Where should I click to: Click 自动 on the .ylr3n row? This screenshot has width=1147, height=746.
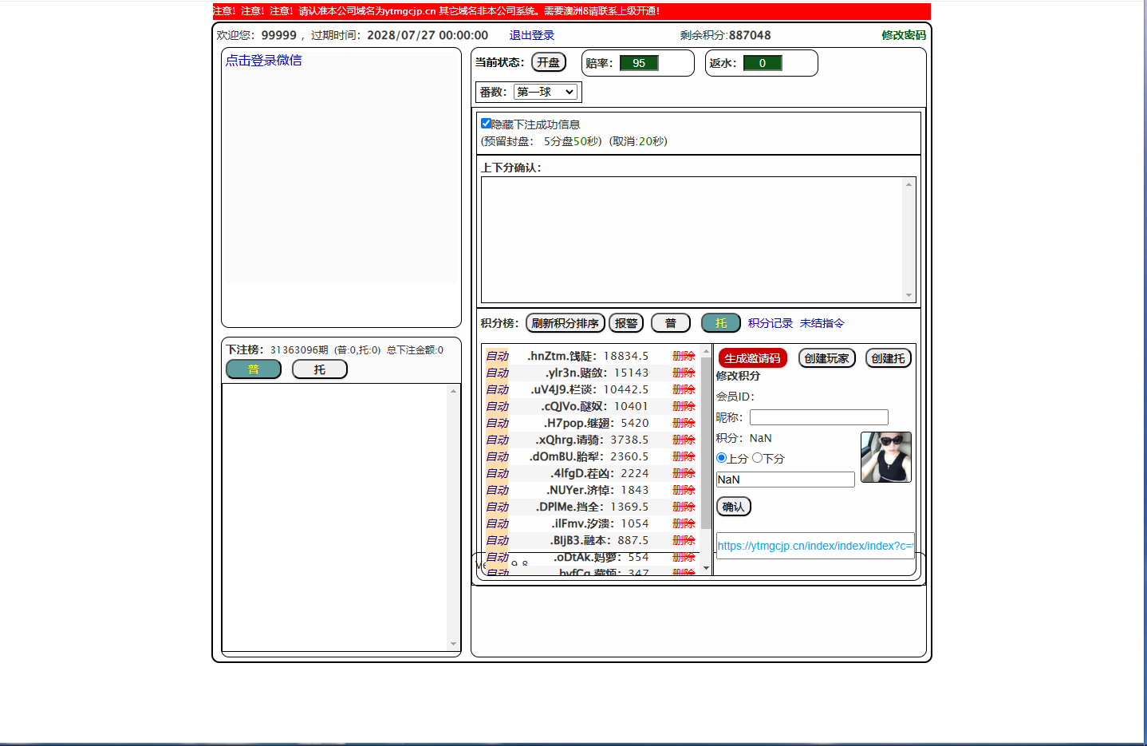tap(497, 373)
